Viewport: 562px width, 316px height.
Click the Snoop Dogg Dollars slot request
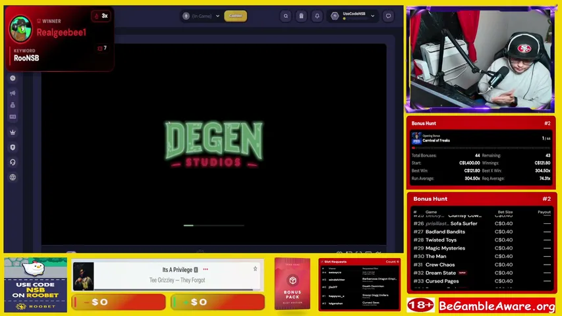[x=376, y=295]
